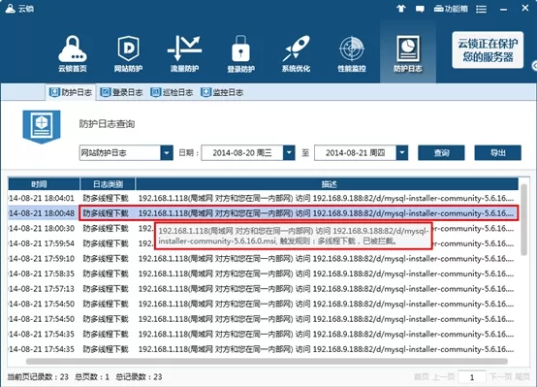Open the title bar list menu icon
This screenshot has width=537, height=387.
pyautogui.click(x=481, y=10)
